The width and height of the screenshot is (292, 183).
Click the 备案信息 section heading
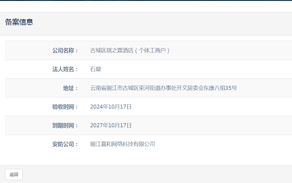pos(19,22)
